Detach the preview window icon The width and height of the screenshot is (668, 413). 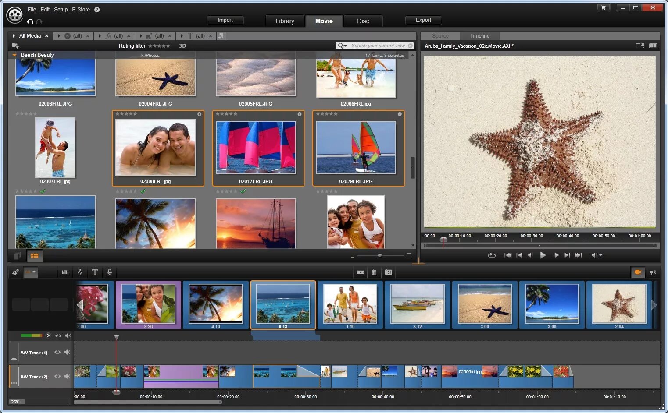tap(640, 46)
